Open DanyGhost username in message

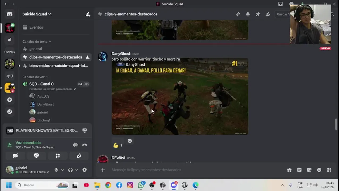click(x=121, y=54)
